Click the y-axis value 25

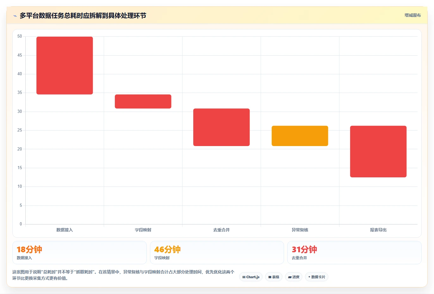(x=20, y=130)
